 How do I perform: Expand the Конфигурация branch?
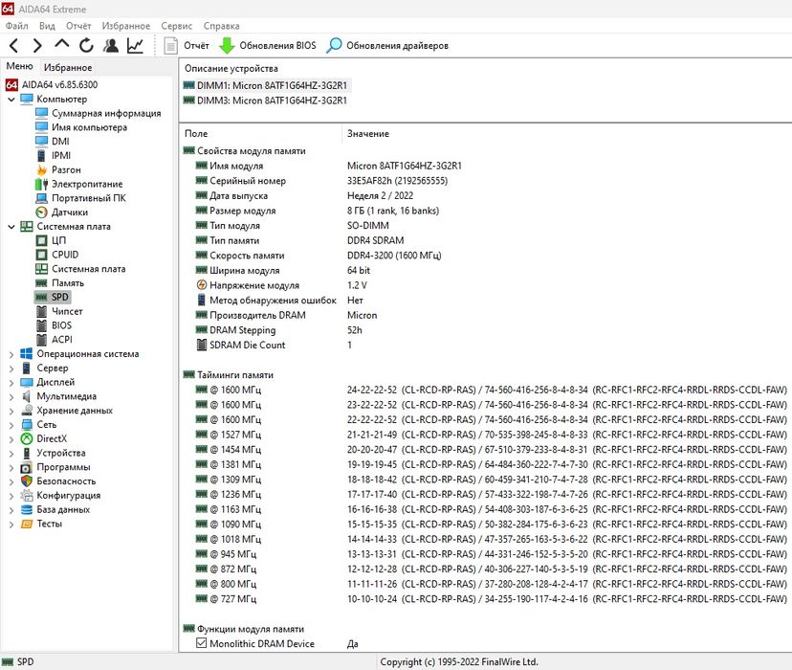[x=11, y=496]
